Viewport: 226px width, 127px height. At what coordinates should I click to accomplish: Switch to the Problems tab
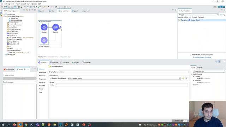65,62
